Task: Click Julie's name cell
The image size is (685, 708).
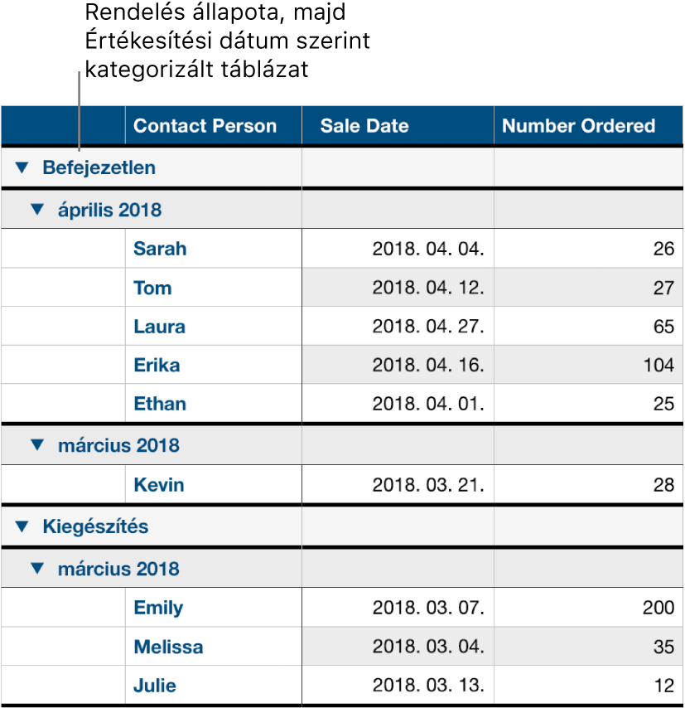Action: coord(153,685)
